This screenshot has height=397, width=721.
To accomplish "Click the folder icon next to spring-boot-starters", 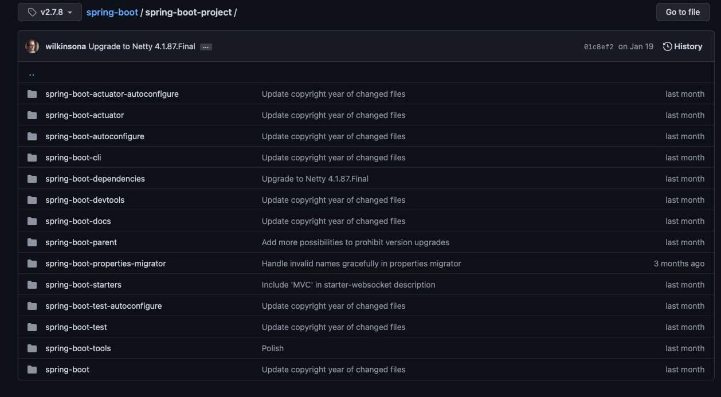I will (x=32, y=285).
